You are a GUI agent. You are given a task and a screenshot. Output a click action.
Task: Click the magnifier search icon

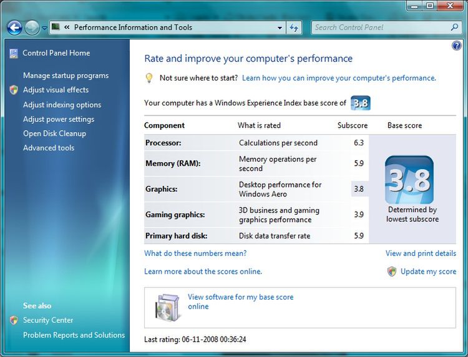(x=454, y=27)
